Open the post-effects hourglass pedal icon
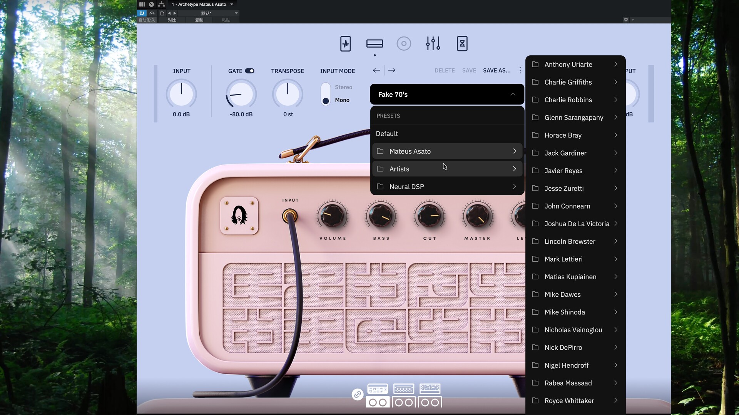 (462, 44)
